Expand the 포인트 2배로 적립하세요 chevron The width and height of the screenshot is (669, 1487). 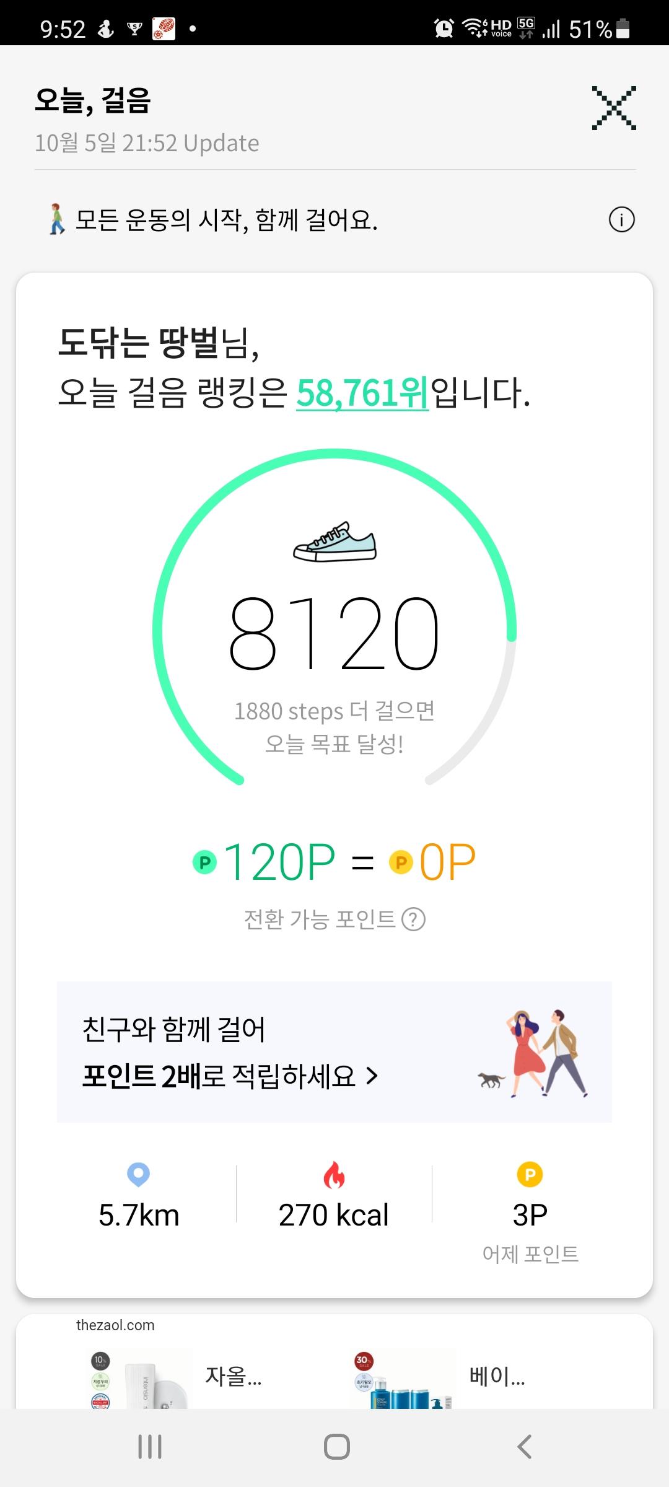click(372, 1076)
